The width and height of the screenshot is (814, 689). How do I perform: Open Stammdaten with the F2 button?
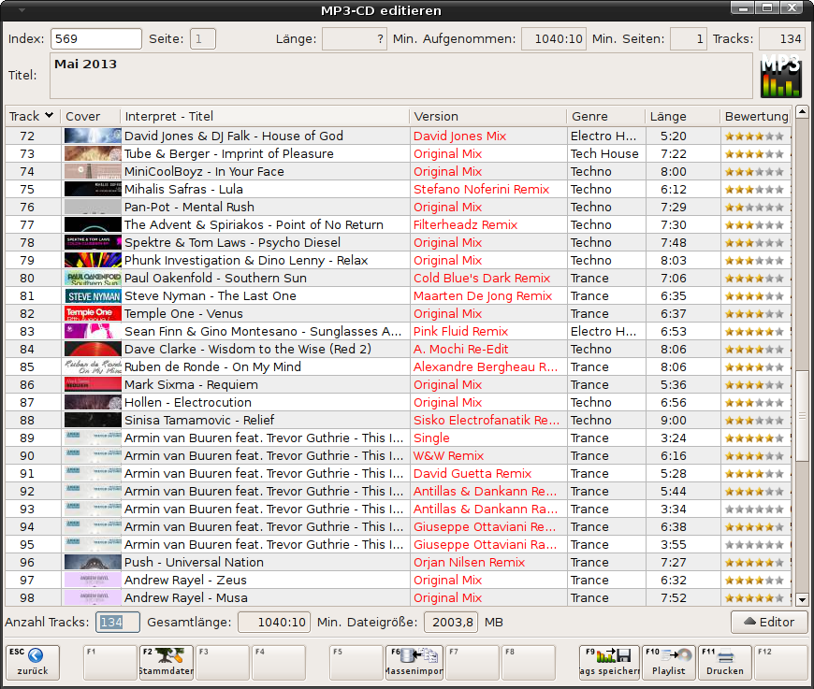pos(167,663)
